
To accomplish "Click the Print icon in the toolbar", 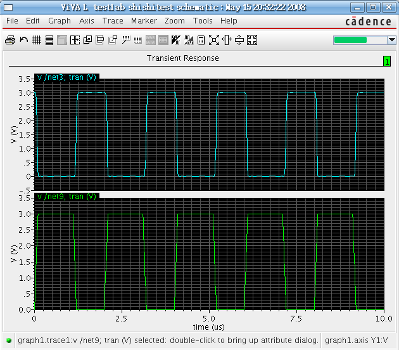I will [10, 40].
